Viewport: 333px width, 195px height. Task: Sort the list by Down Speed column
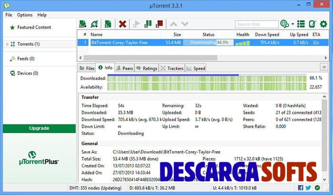[x=267, y=34]
